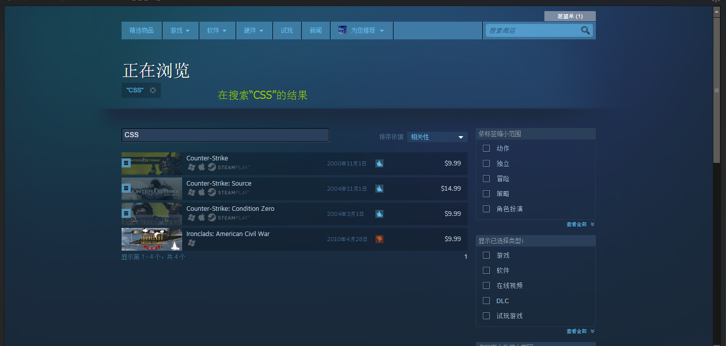Select the 软件 type checkbox
The height and width of the screenshot is (346, 726).
click(x=486, y=270)
